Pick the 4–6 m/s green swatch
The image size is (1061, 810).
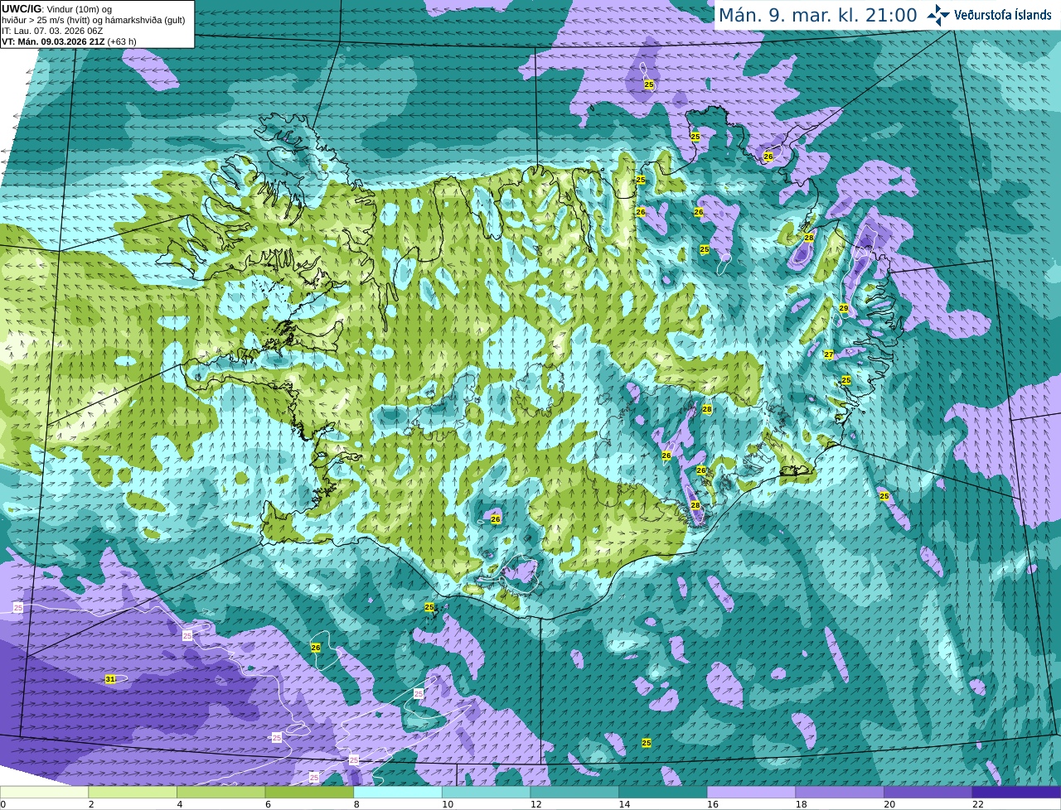[220, 792]
